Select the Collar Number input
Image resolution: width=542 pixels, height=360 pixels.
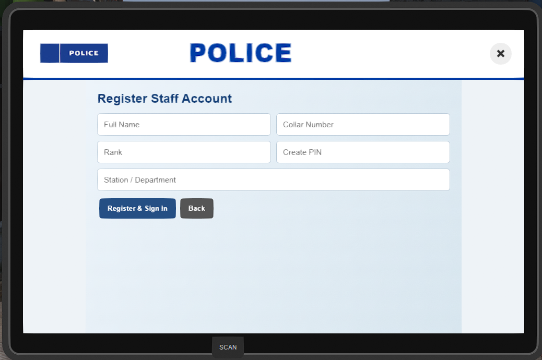pos(363,124)
